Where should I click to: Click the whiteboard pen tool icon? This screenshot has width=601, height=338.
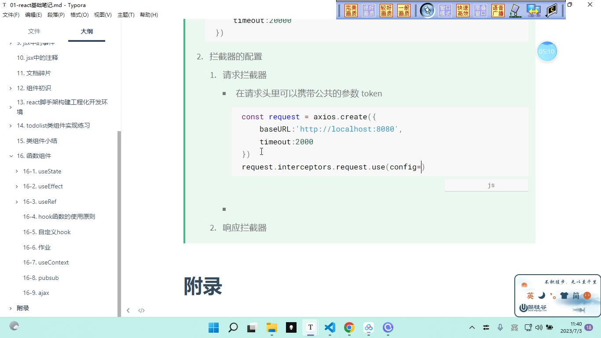pyautogui.click(x=515, y=11)
